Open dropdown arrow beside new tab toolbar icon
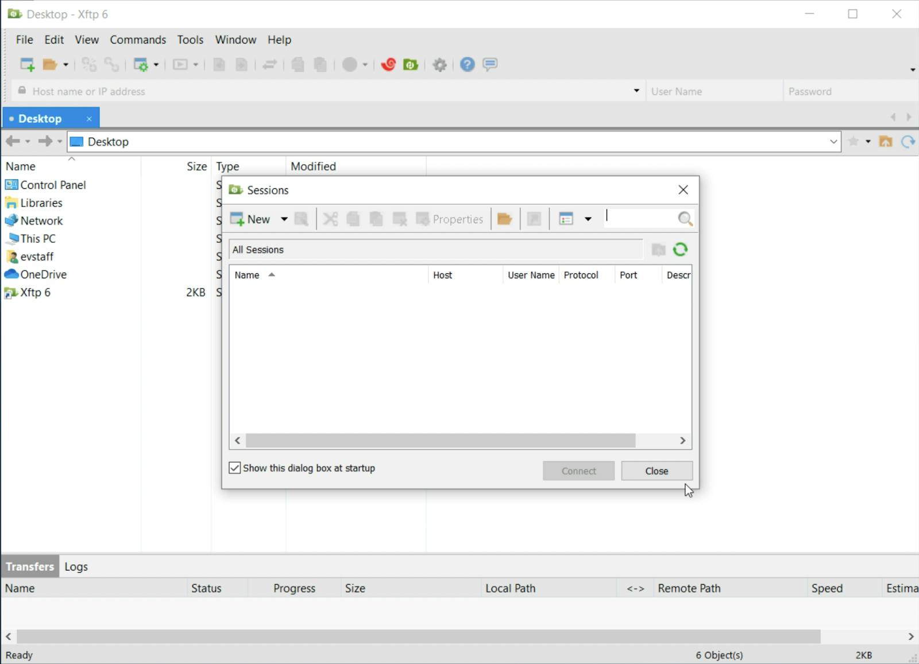This screenshot has width=919, height=664. [156, 65]
